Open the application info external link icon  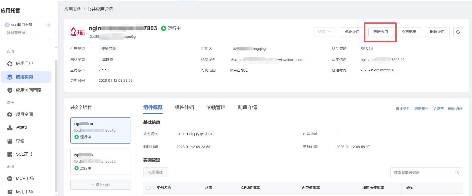402,60
